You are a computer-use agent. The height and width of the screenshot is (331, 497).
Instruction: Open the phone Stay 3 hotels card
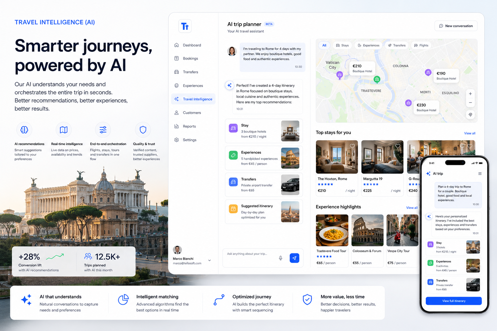(454, 247)
